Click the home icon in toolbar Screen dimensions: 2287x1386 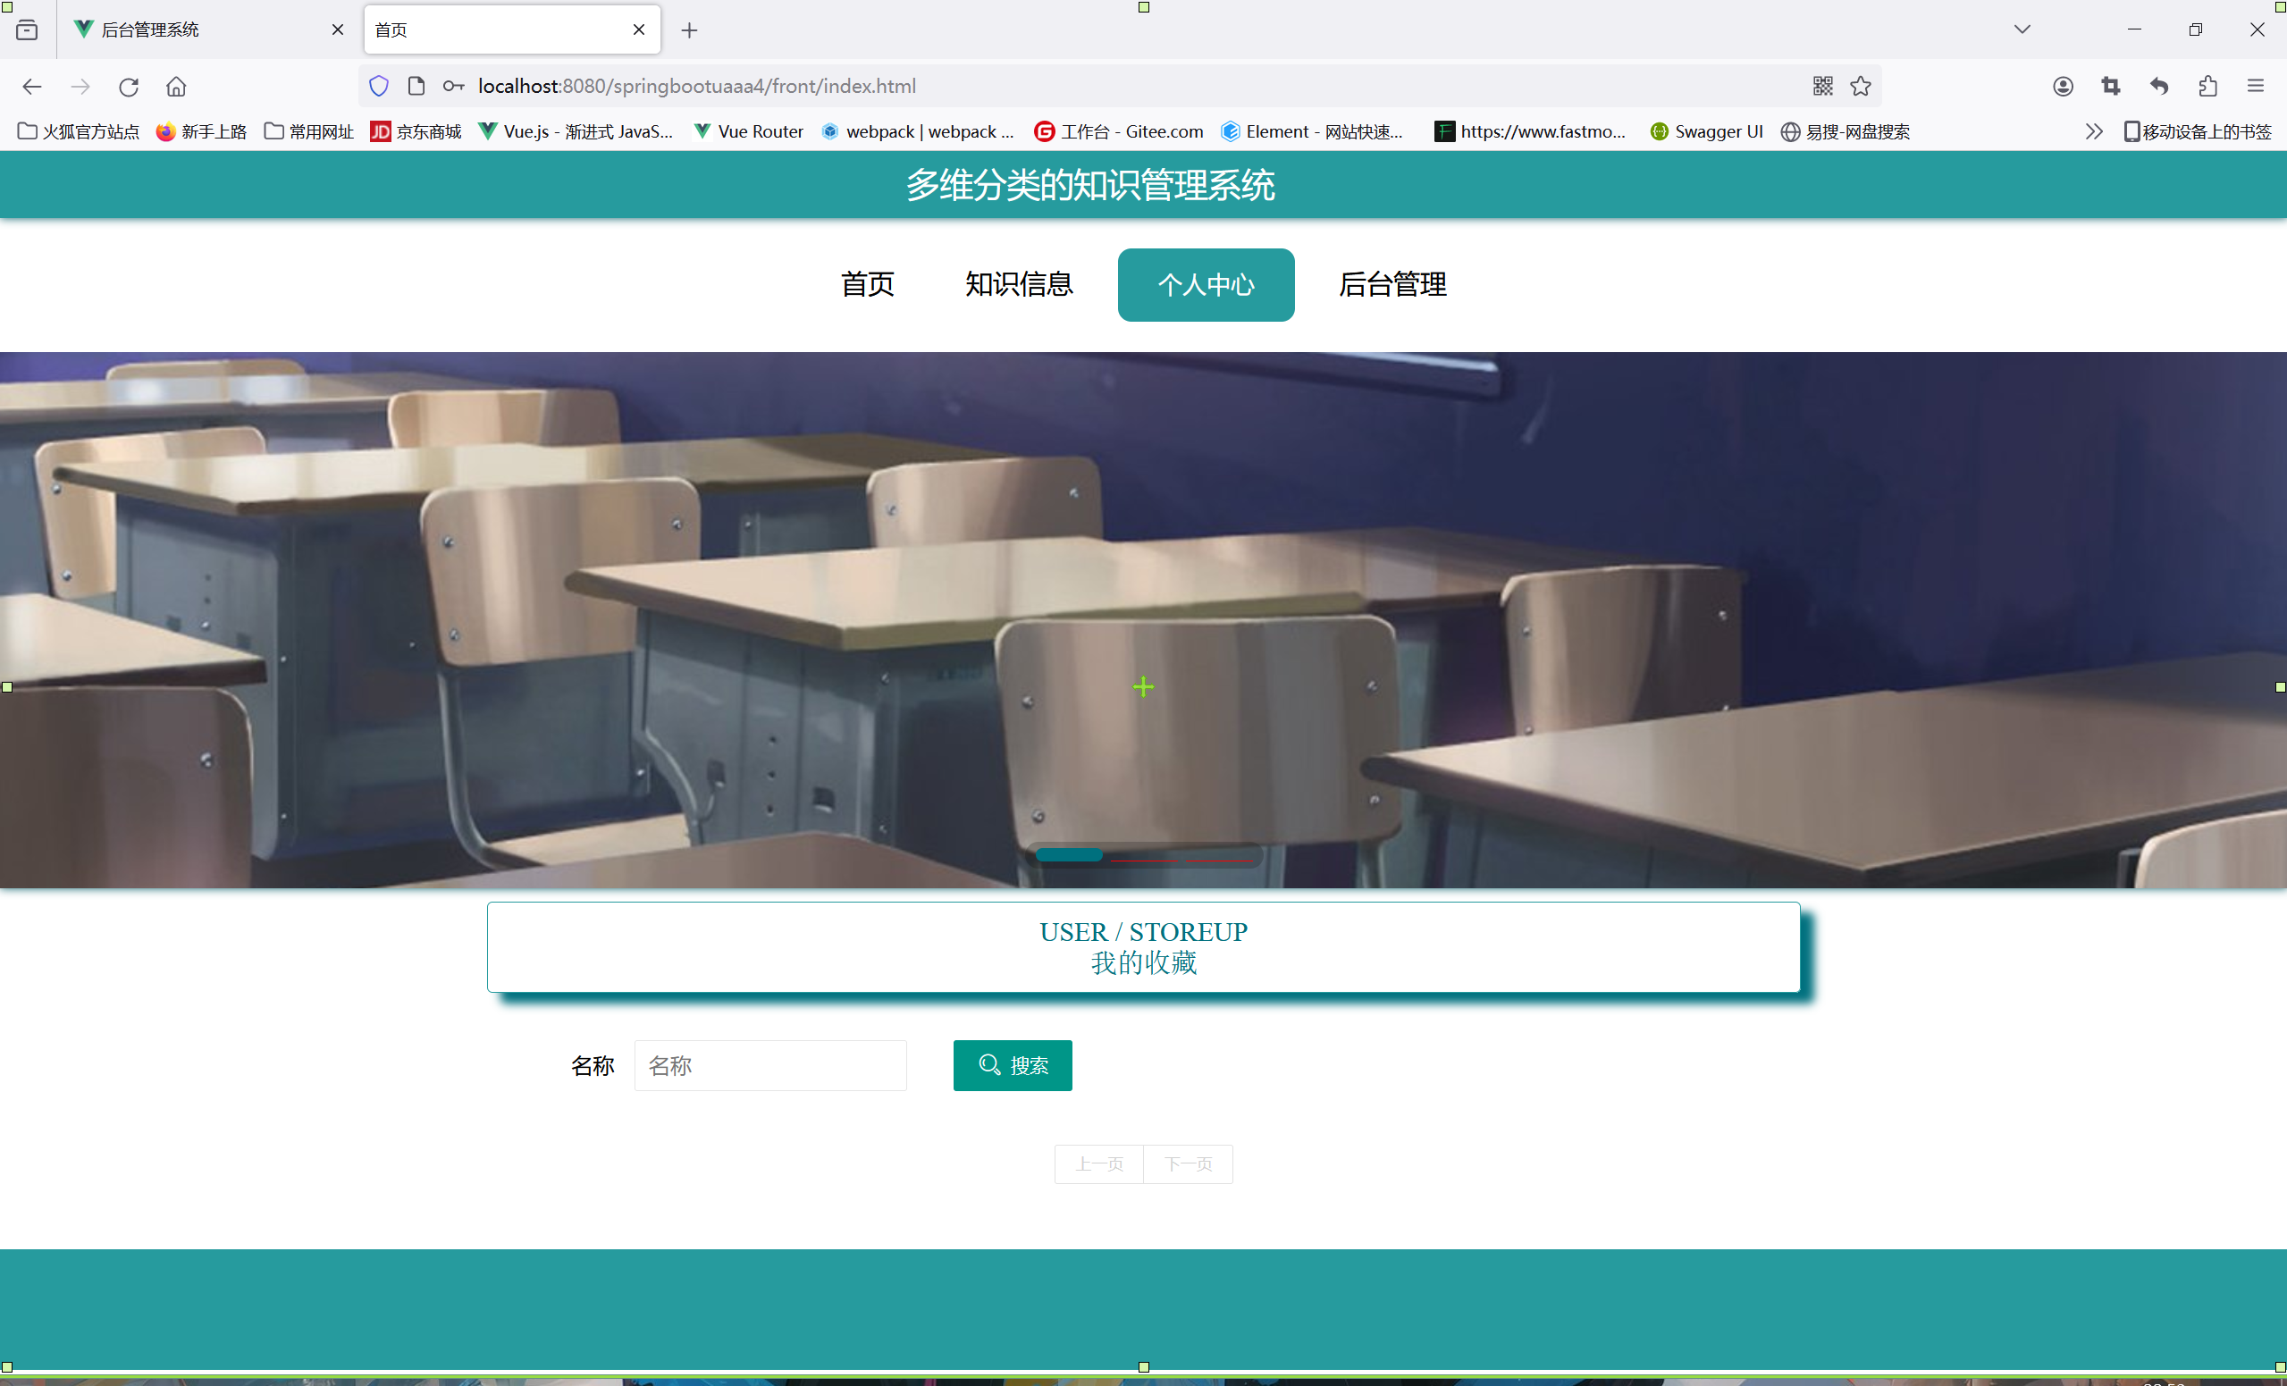[x=176, y=87]
